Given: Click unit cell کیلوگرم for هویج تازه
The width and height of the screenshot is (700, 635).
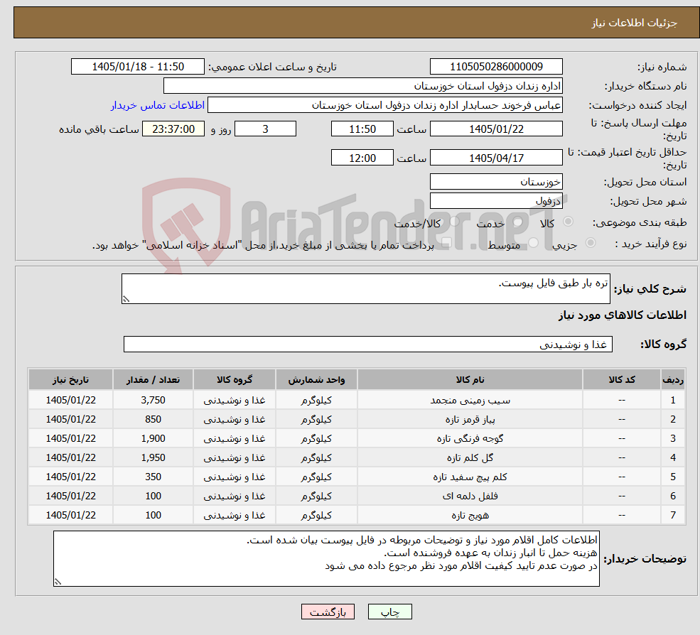Looking at the screenshot, I should (x=316, y=516).
